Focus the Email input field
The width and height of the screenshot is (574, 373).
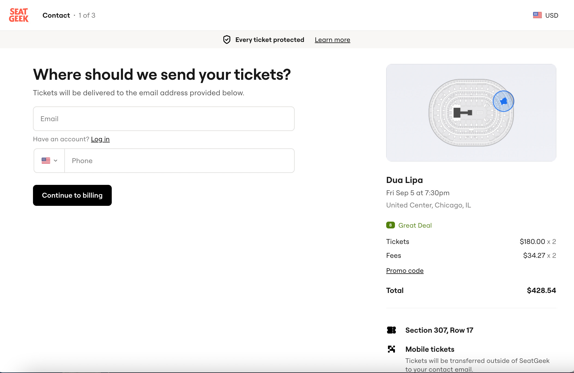pyautogui.click(x=164, y=119)
